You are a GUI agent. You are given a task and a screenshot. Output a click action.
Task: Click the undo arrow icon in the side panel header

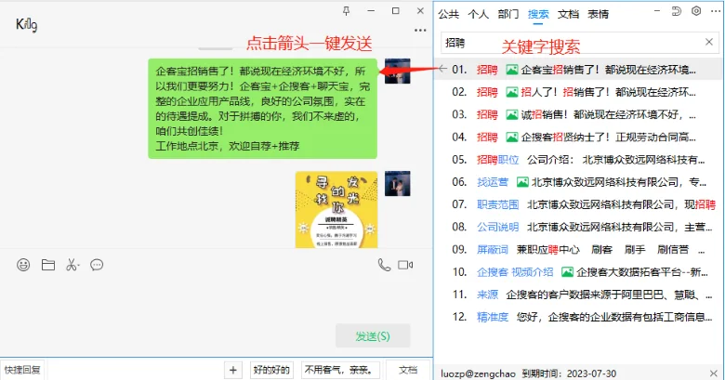point(677,11)
